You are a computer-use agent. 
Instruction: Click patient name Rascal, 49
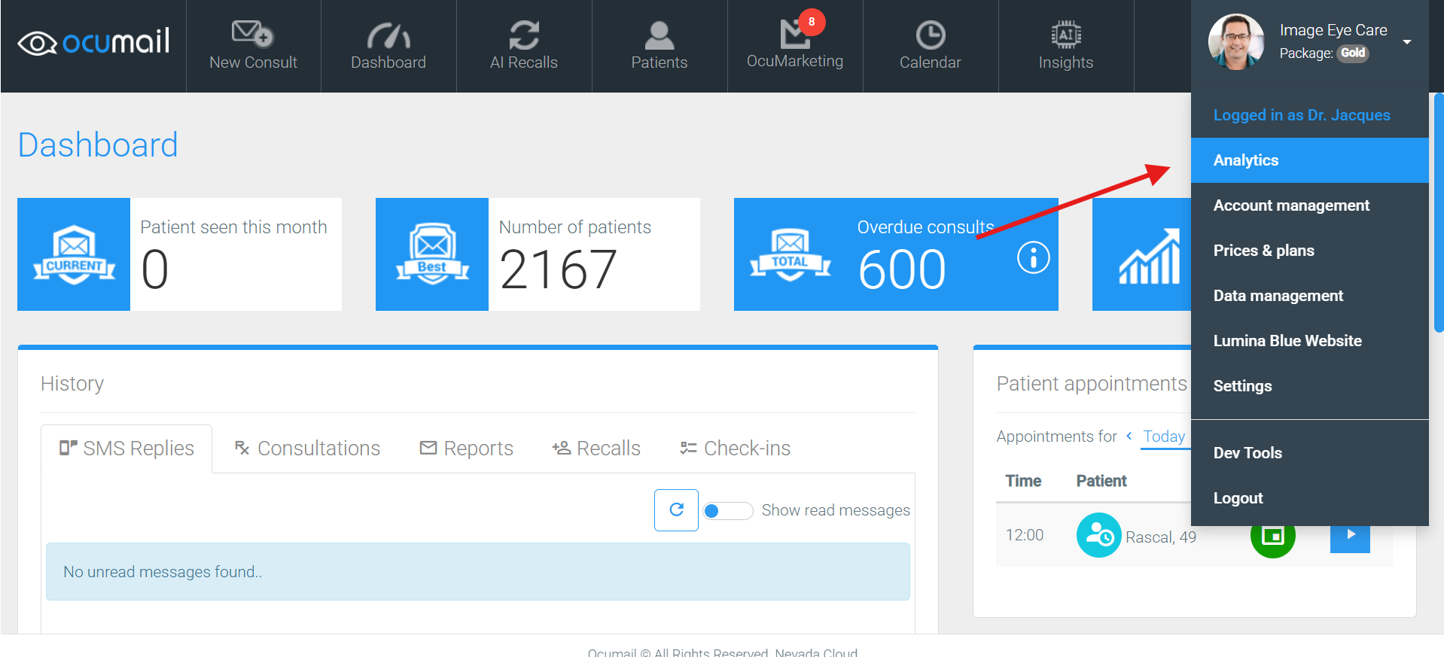[1160, 537]
